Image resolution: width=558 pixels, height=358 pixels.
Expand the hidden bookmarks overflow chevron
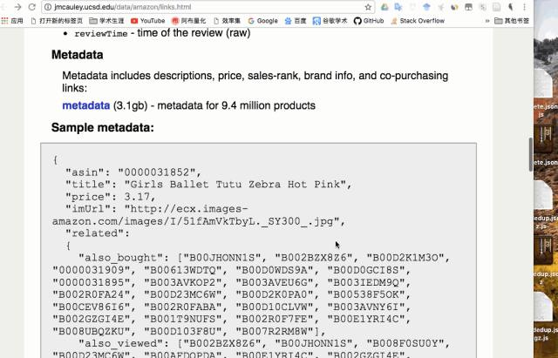[x=507, y=20]
